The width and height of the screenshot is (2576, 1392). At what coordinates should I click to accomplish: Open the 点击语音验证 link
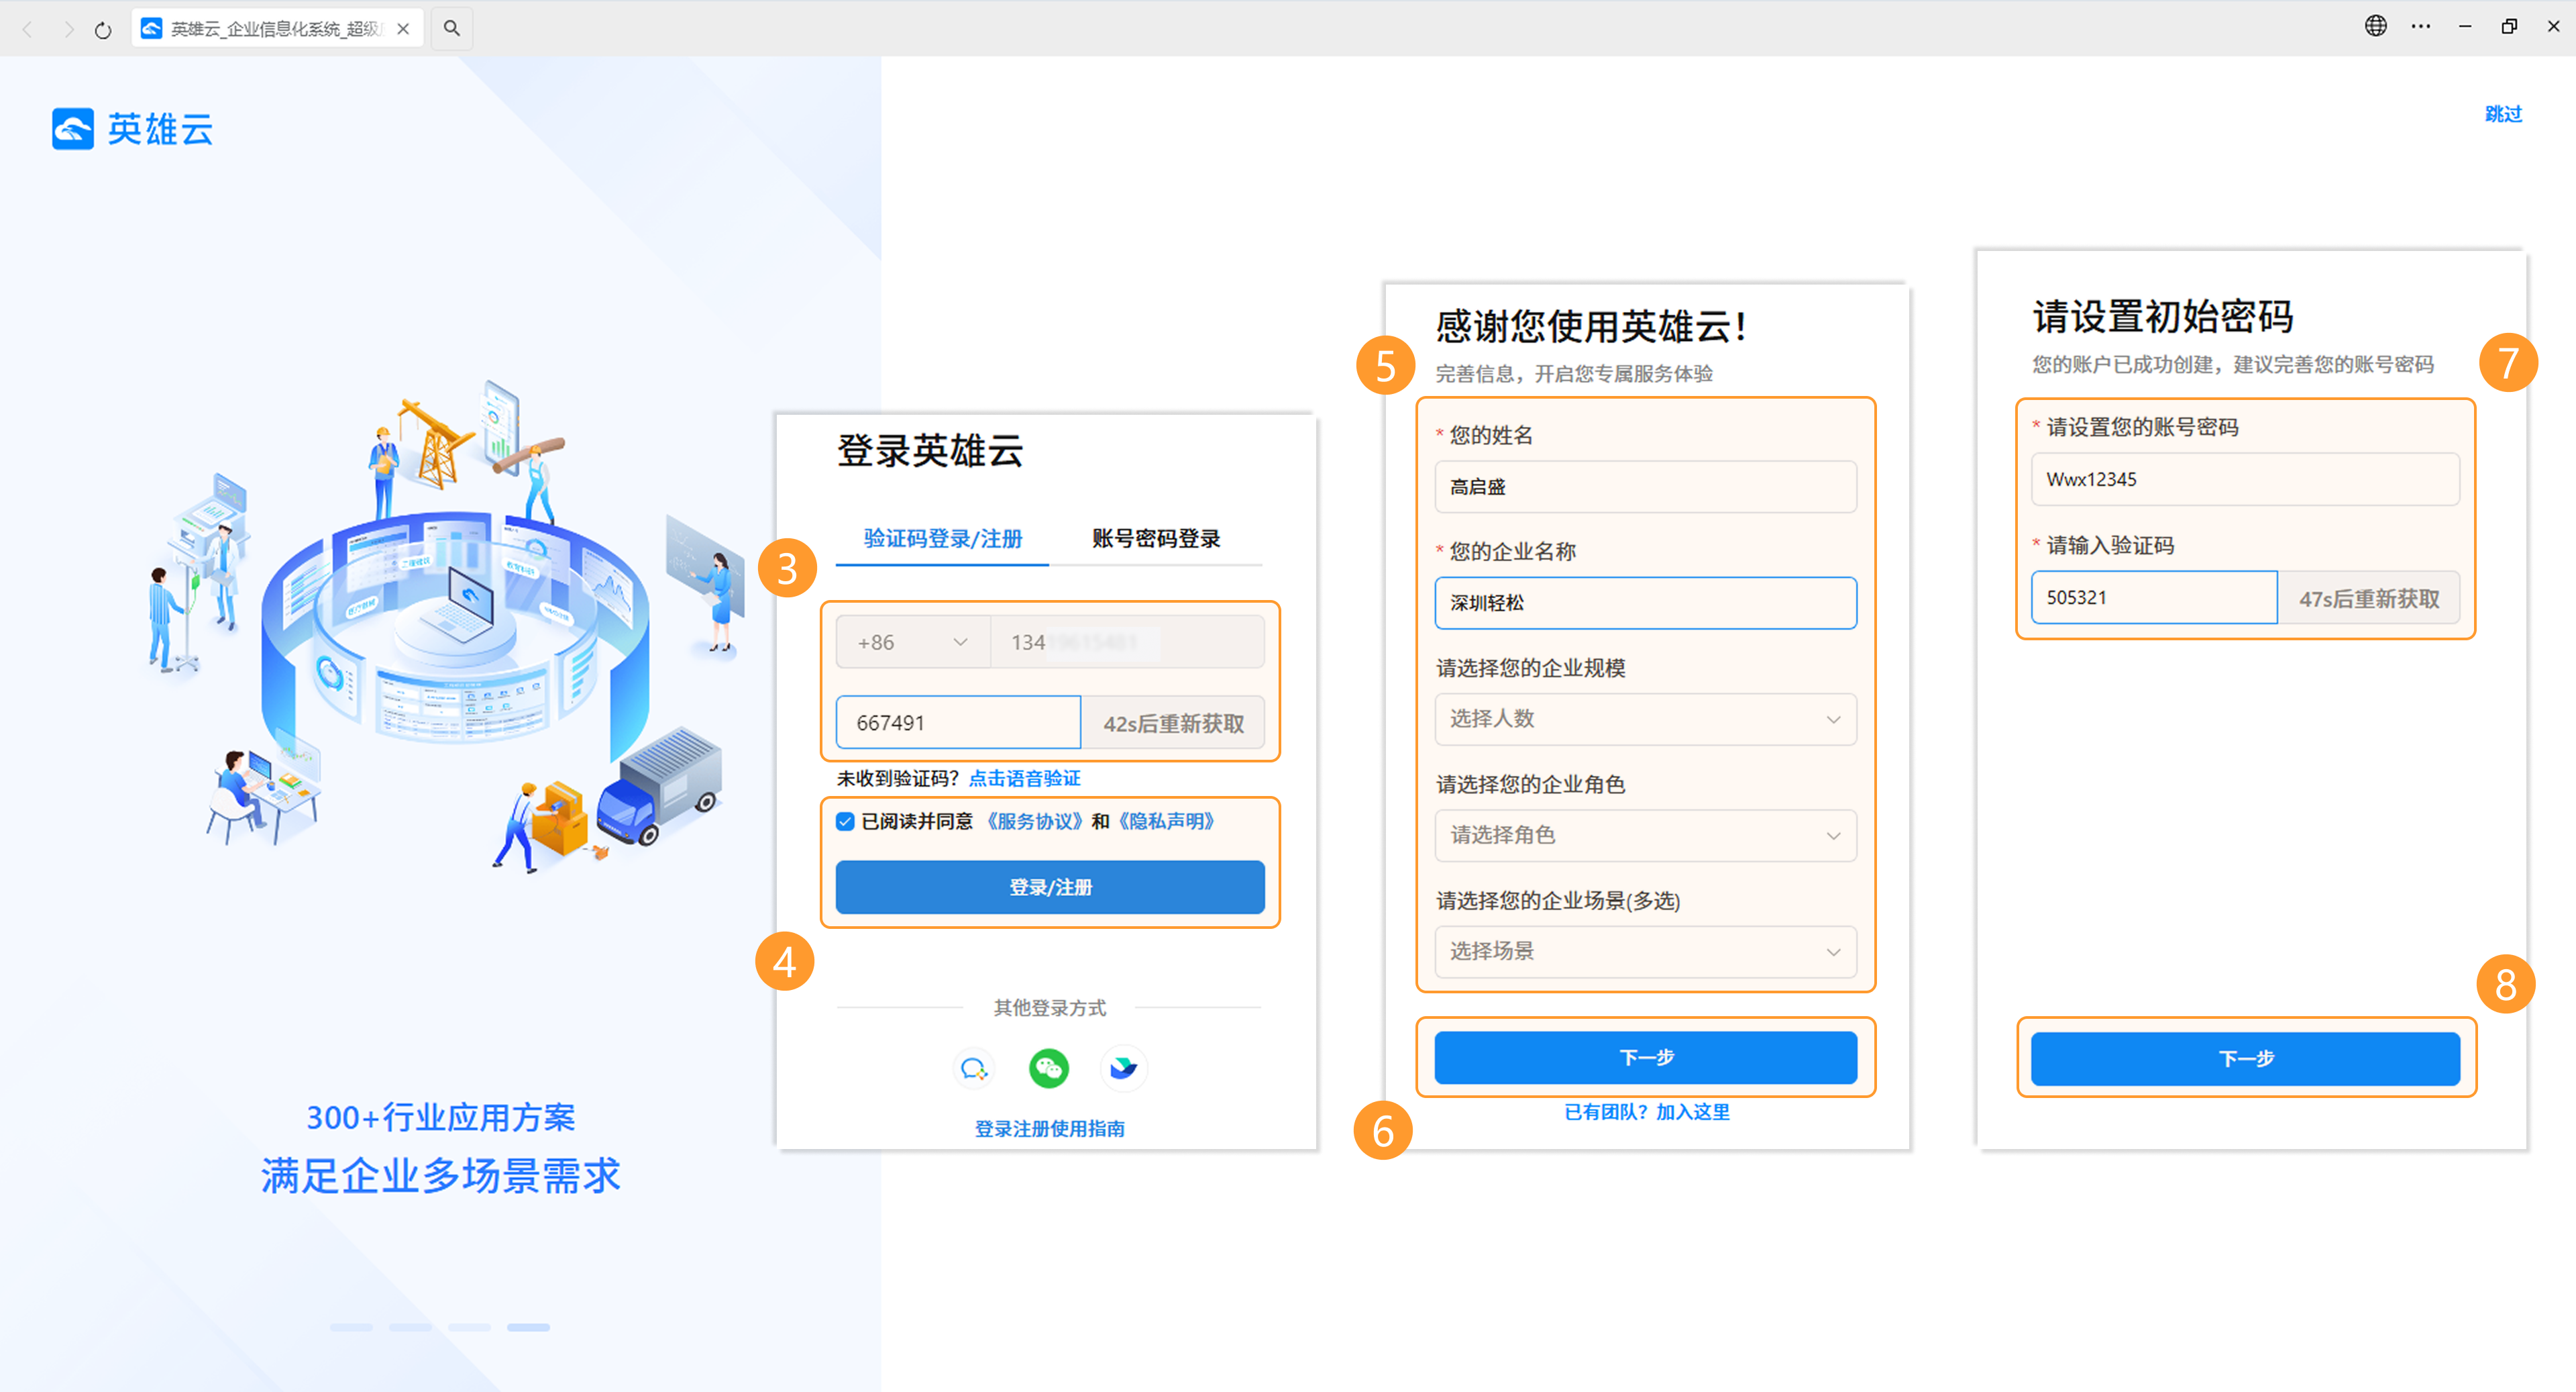[x=1025, y=778]
